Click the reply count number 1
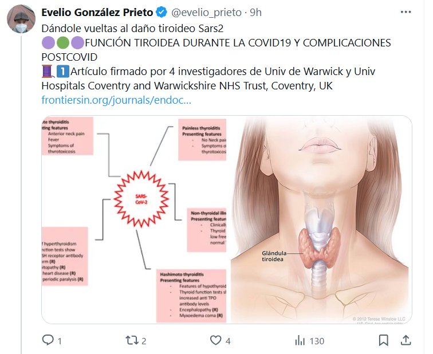This screenshot has height=354, width=433. click(x=60, y=341)
